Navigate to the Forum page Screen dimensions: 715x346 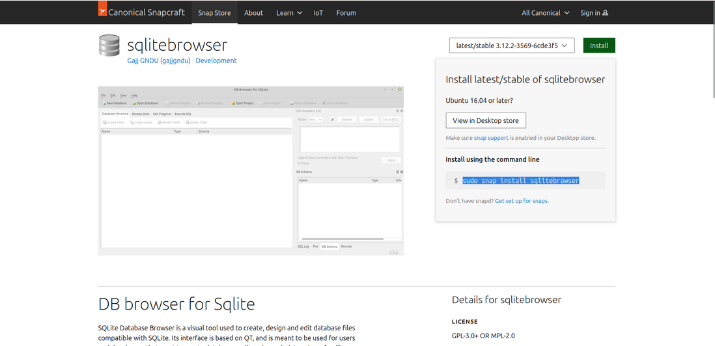(346, 13)
